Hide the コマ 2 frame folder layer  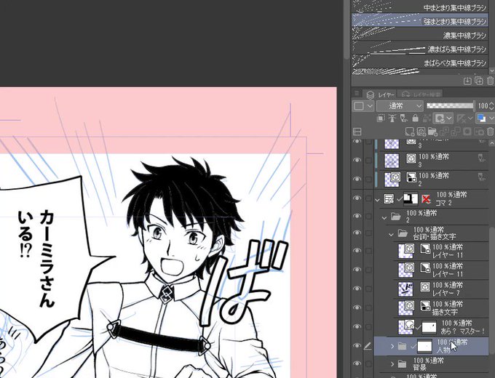click(357, 198)
